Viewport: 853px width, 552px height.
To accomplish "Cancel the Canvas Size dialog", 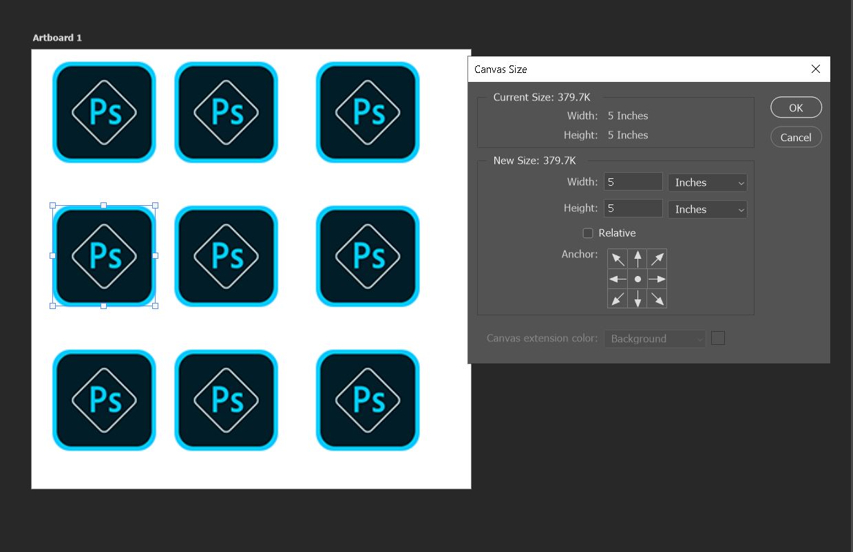I will pyautogui.click(x=796, y=137).
